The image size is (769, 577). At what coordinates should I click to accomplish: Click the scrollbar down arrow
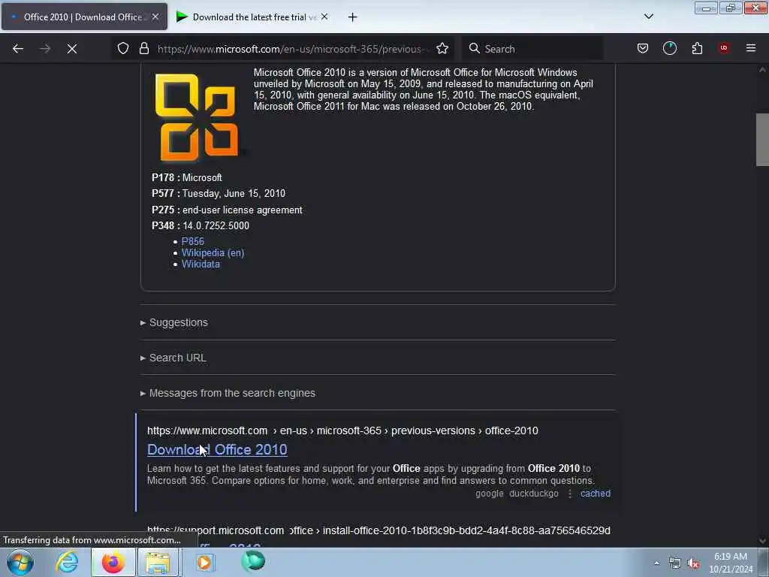tap(762, 541)
